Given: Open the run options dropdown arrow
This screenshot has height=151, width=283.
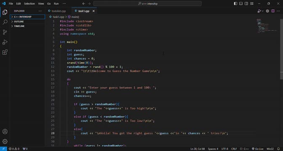Looking at the screenshot, I should point(263,11).
